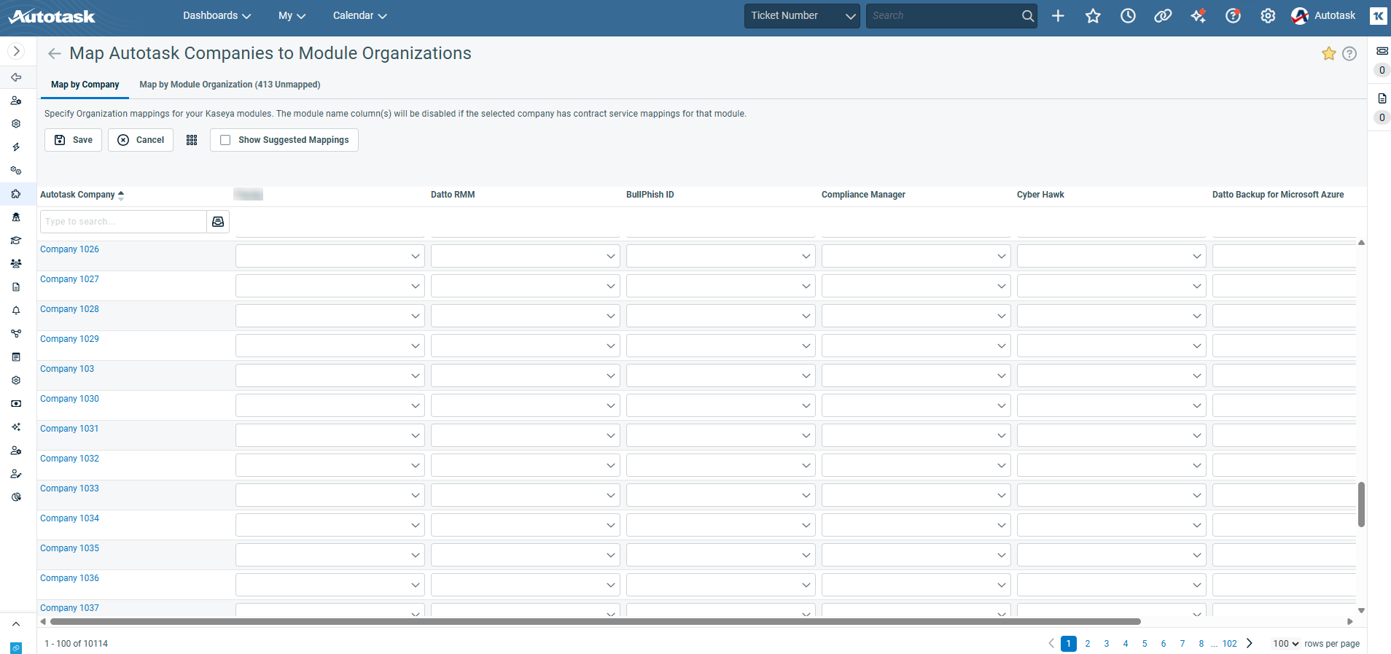This screenshot has height=654, width=1391.
Task: Click the Save button
Action: point(73,140)
